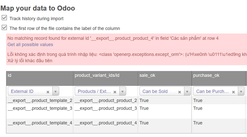
Task: Select the Can be Purch… mapping field
Action: point(219,91)
